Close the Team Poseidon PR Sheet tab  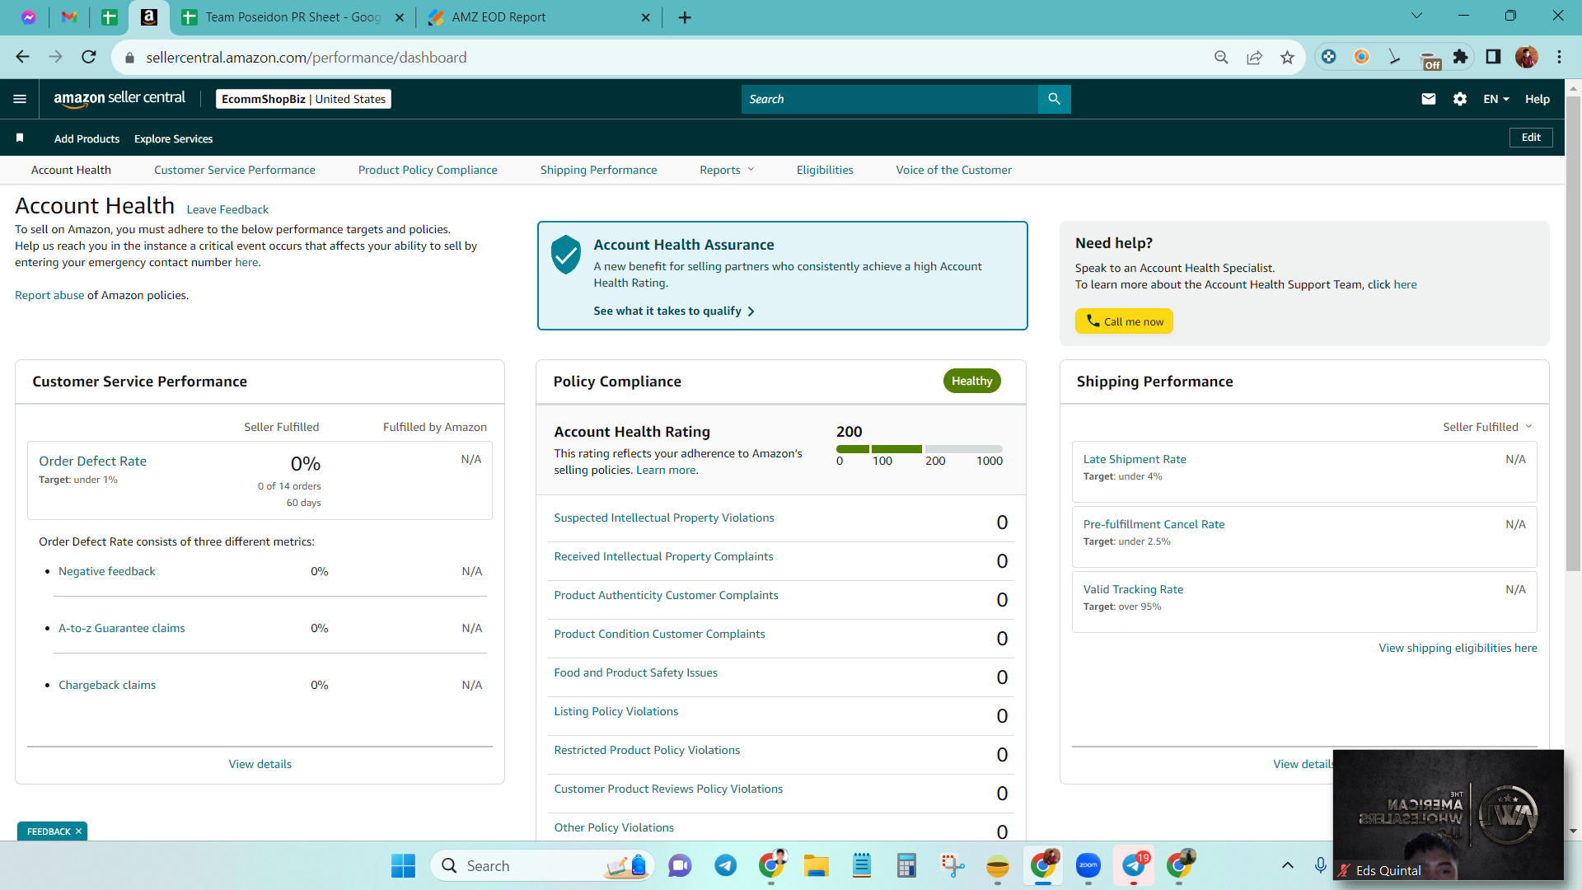pos(400,17)
